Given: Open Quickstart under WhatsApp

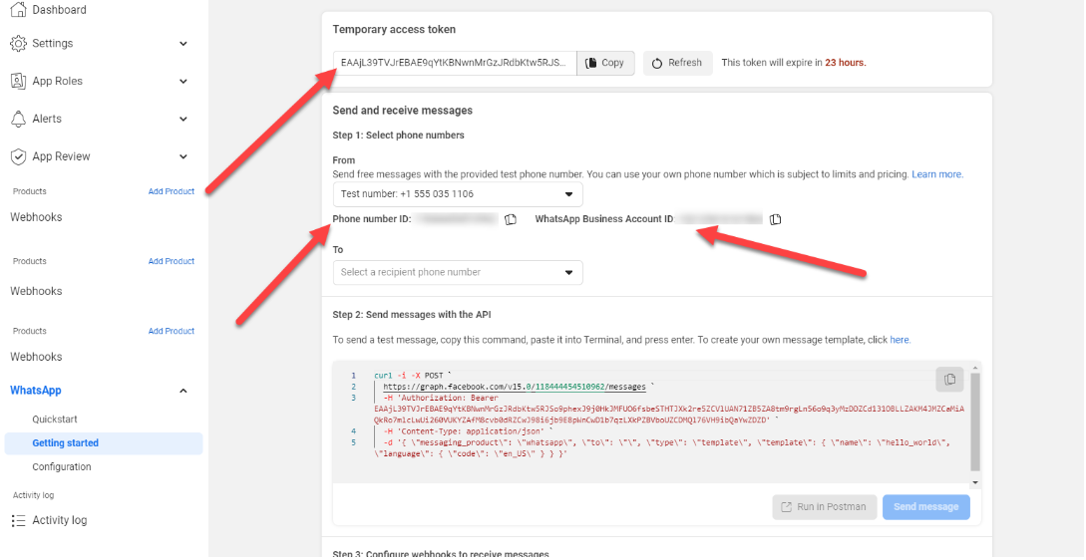Looking at the screenshot, I should pos(55,420).
